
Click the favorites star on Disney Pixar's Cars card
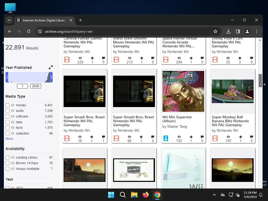pos(240,58)
